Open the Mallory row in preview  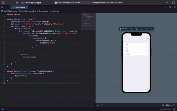(x=136, y=51)
